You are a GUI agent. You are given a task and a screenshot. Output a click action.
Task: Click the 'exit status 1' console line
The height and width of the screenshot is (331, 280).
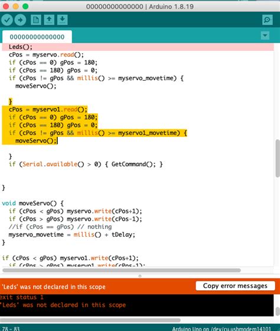pos(21,297)
